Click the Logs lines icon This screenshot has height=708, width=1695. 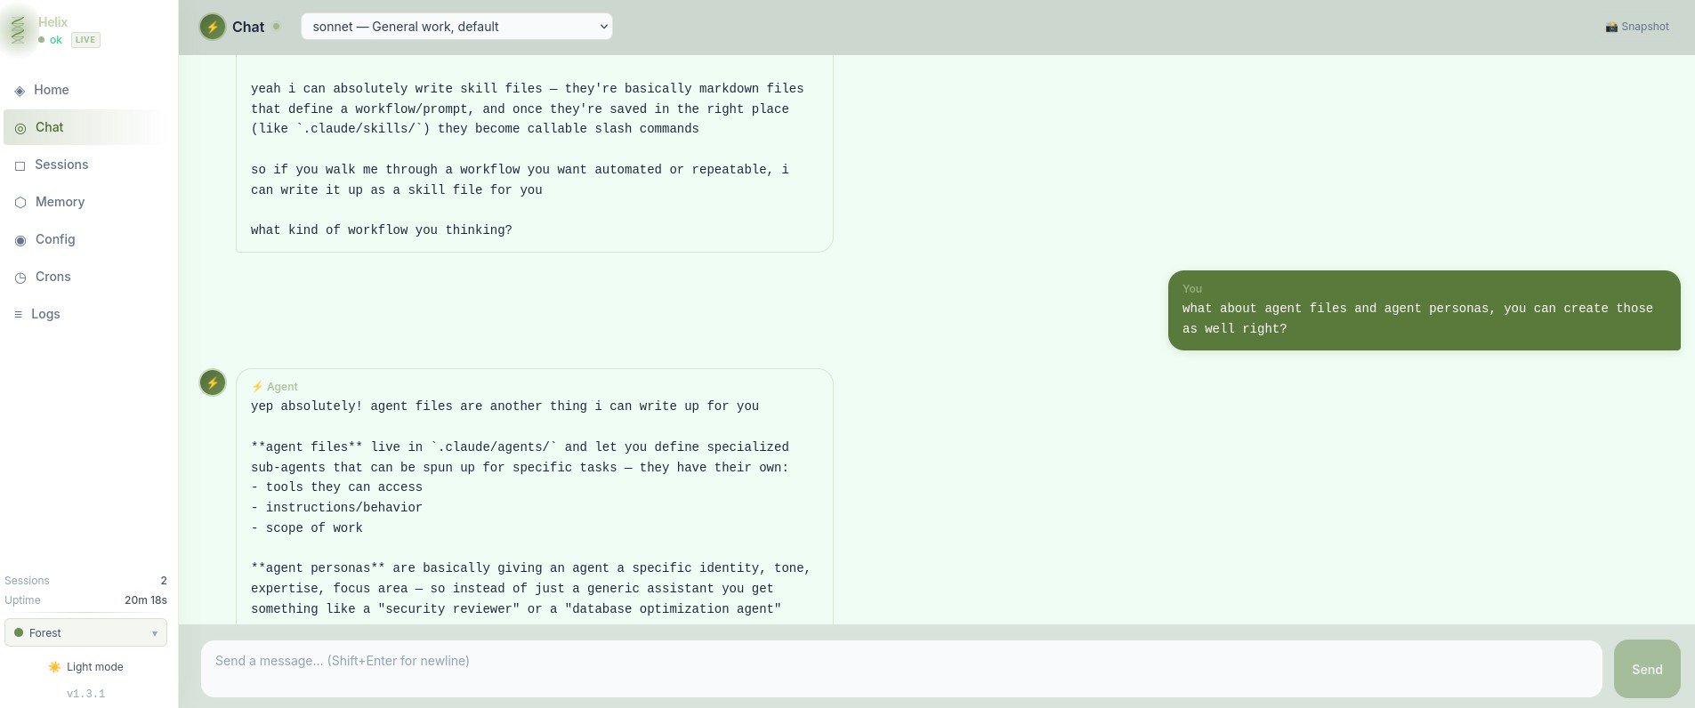(18, 315)
